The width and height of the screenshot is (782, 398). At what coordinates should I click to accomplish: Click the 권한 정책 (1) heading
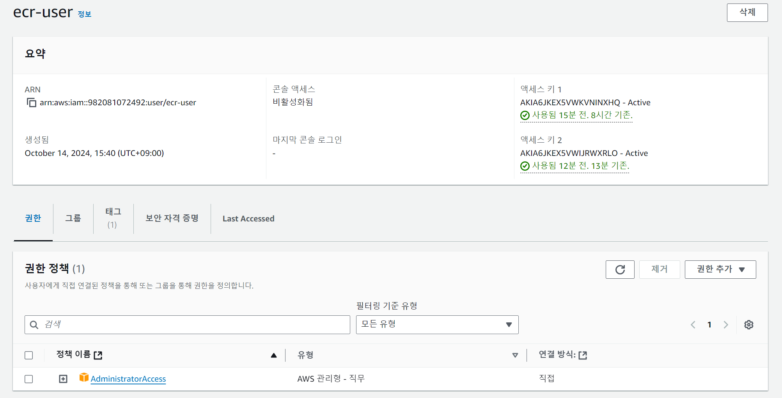[55, 269]
